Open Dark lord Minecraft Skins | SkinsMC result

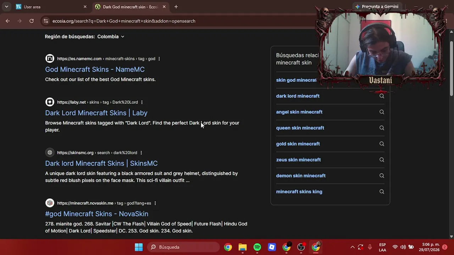click(x=101, y=163)
